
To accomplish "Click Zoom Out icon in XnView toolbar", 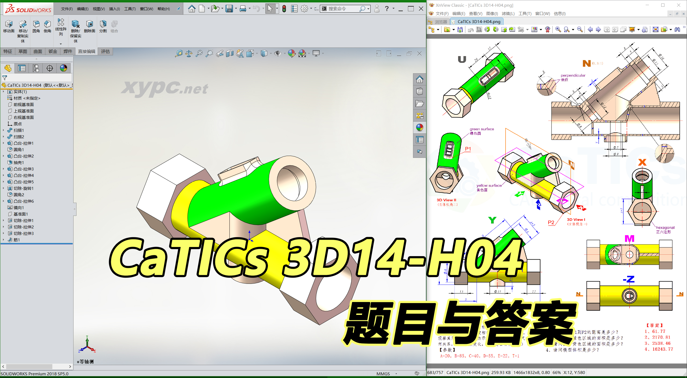I will click(x=580, y=30).
